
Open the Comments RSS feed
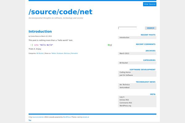[126, 103]
